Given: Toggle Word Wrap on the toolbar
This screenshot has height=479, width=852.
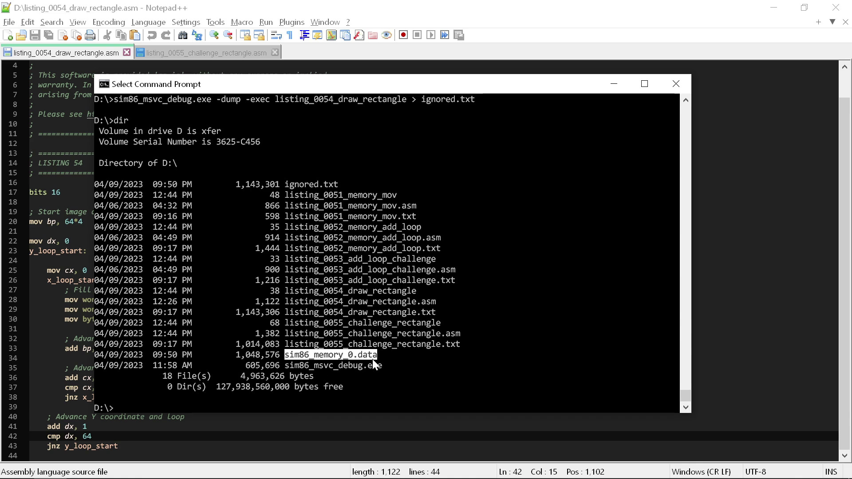Looking at the screenshot, I should (276, 35).
